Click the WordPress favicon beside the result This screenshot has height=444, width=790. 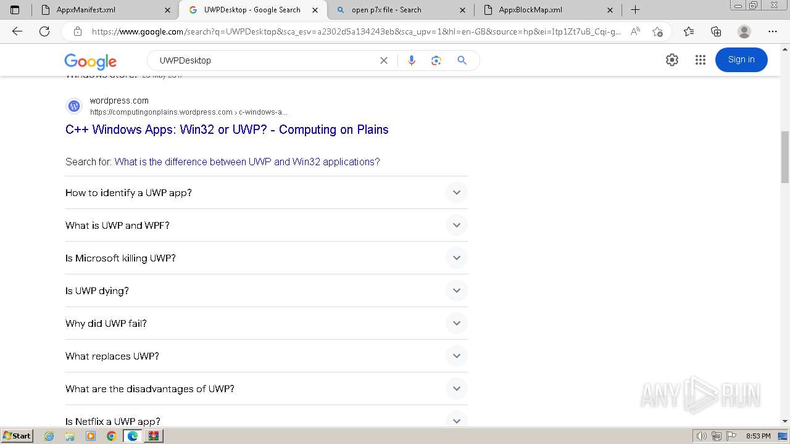pyautogui.click(x=74, y=106)
